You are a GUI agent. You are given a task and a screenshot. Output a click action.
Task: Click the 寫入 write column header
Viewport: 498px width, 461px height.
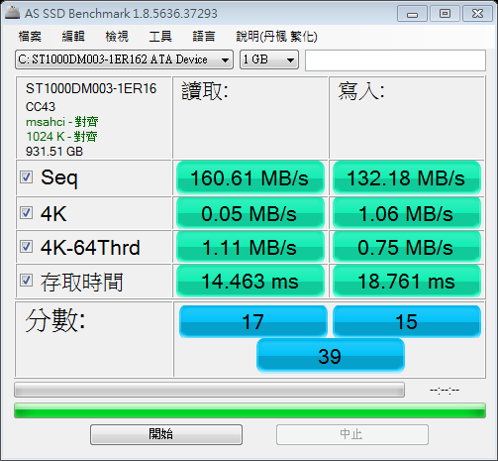click(x=361, y=91)
